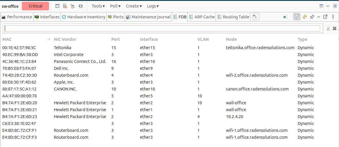
Task: Sort by the Interface column header
Action: pyautogui.click(x=149, y=39)
